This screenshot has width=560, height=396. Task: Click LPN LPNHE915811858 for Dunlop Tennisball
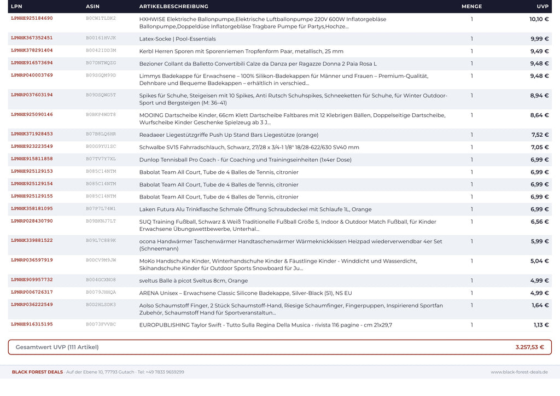pos(32,159)
